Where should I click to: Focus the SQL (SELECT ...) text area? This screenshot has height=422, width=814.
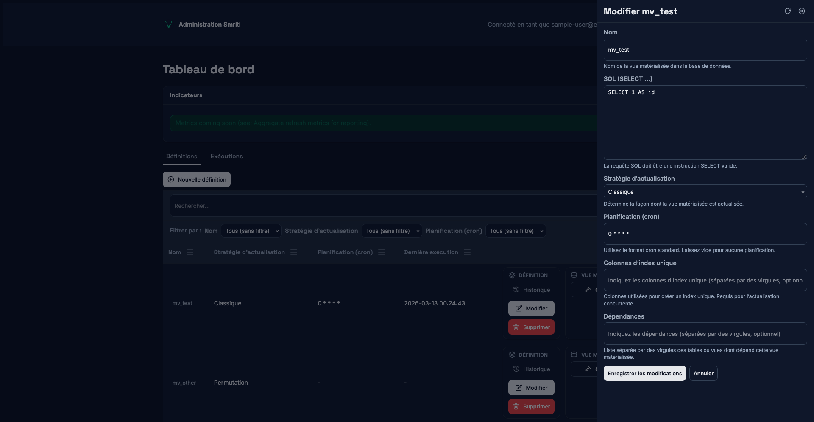705,123
